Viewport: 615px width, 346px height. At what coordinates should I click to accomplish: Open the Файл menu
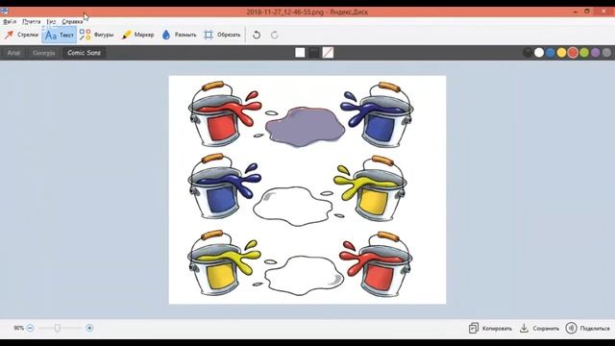coord(10,21)
